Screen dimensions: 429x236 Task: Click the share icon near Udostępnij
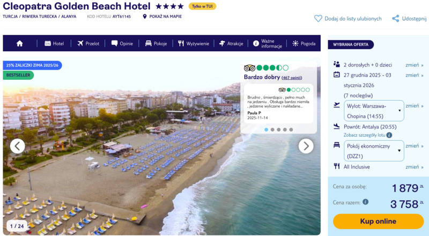pos(396,18)
